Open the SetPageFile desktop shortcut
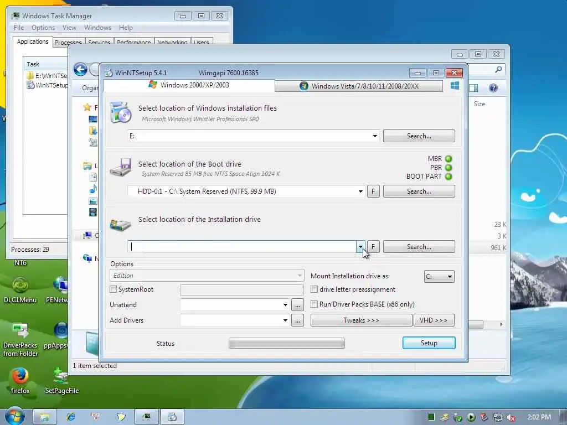 (x=62, y=381)
